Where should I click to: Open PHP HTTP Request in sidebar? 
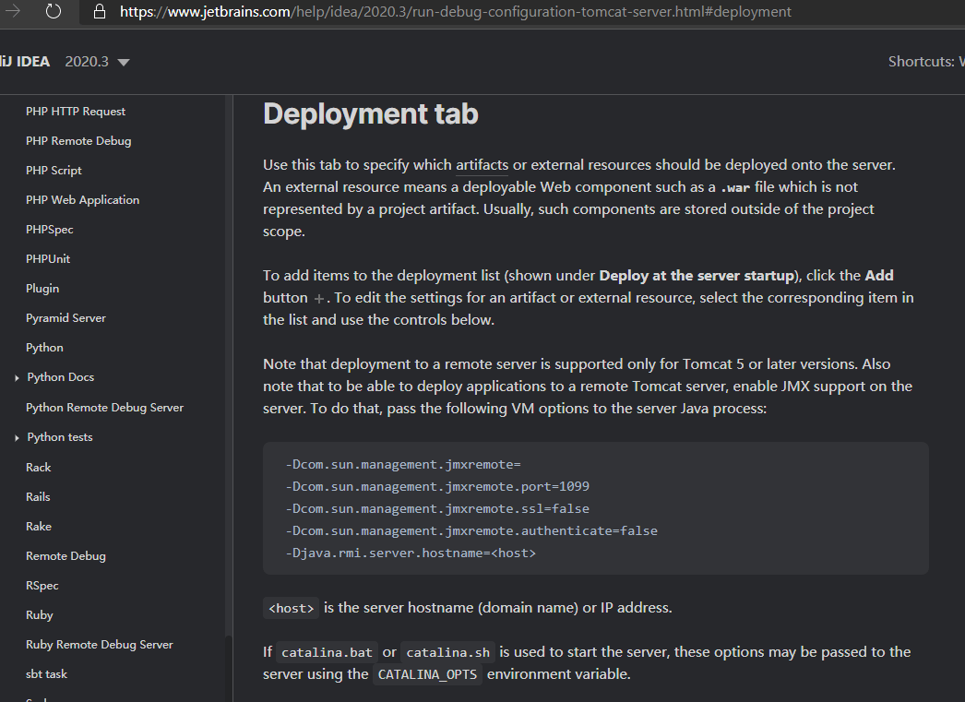coord(76,112)
